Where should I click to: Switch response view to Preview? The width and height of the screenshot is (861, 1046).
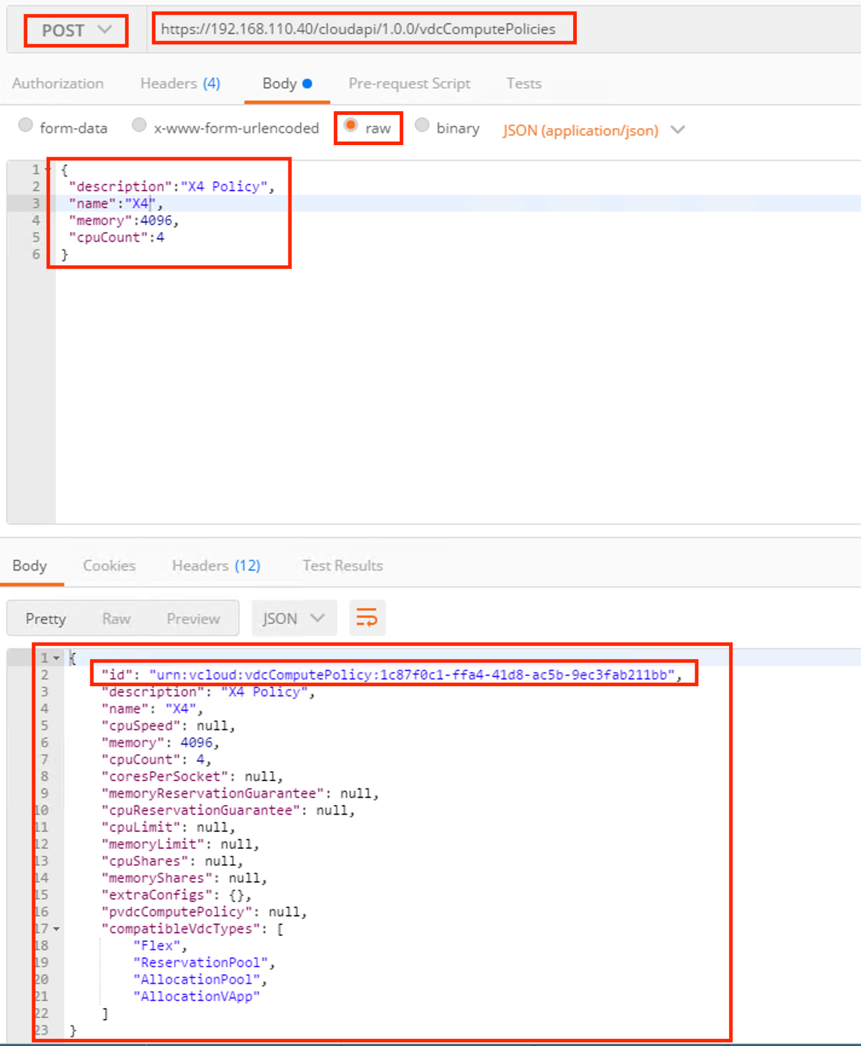(193, 619)
